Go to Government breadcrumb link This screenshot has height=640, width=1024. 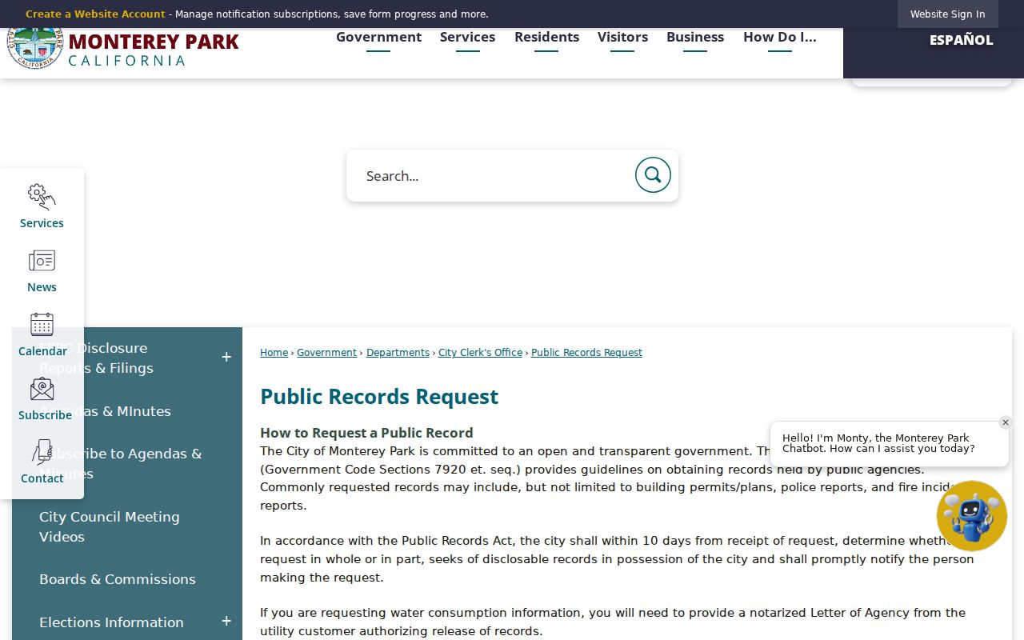[x=326, y=353]
